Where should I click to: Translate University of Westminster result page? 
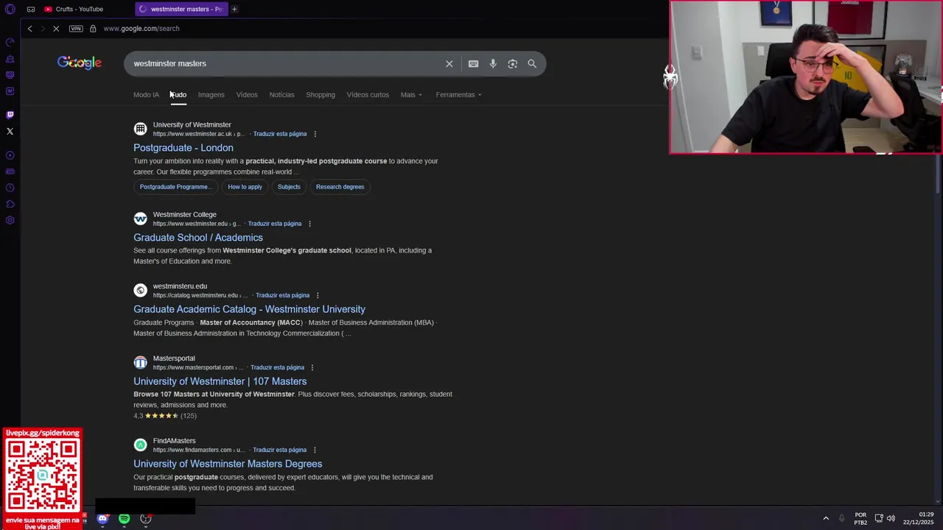click(280, 134)
